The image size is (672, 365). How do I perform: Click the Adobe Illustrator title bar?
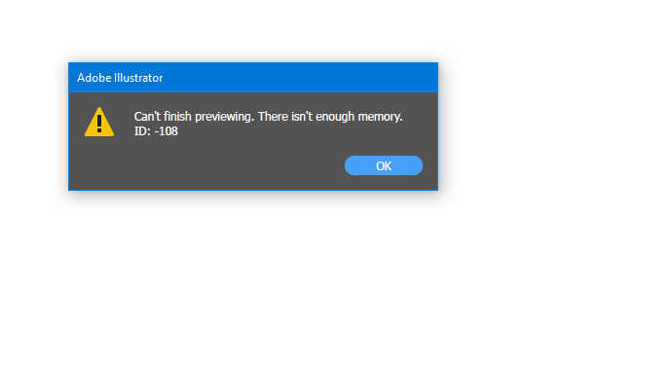253,78
